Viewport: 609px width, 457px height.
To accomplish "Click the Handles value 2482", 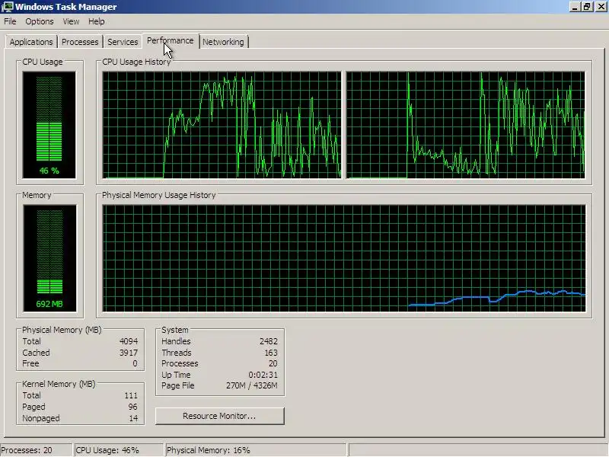I will (269, 341).
